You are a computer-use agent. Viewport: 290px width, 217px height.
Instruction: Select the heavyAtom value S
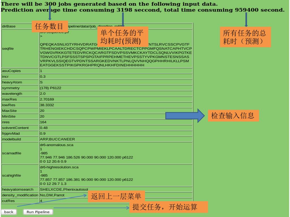41,82
